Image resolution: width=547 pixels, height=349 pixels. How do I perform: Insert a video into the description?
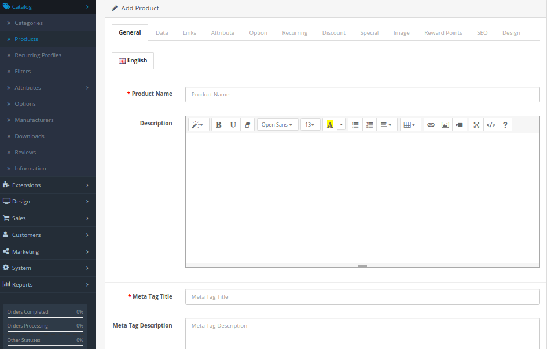point(459,124)
